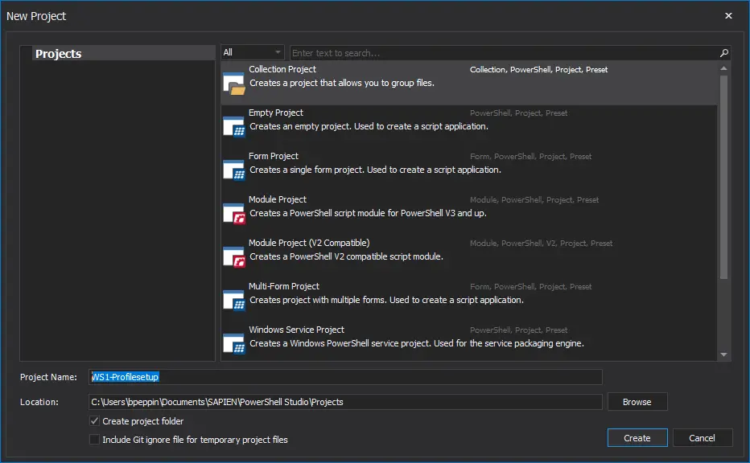Click 'Creates a single form project' description
The height and width of the screenshot is (463, 750).
[x=376, y=170]
